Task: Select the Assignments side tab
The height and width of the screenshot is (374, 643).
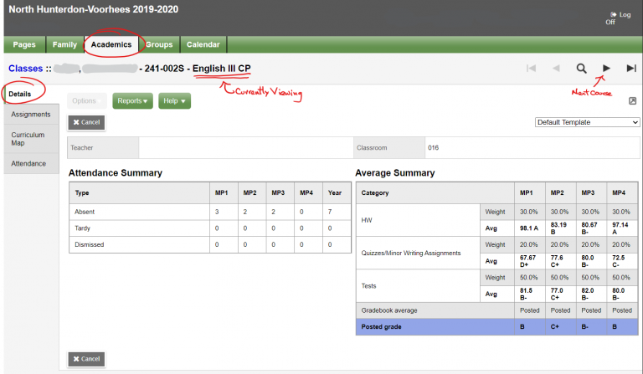Action: (30, 115)
